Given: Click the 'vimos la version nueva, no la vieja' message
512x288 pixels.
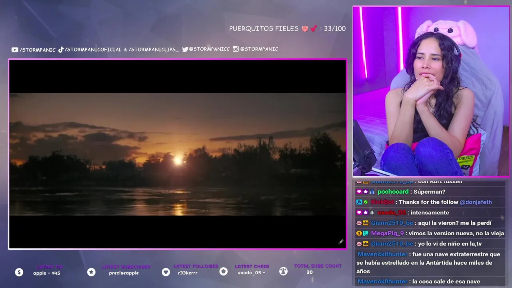Looking at the screenshot, I should [x=456, y=233].
